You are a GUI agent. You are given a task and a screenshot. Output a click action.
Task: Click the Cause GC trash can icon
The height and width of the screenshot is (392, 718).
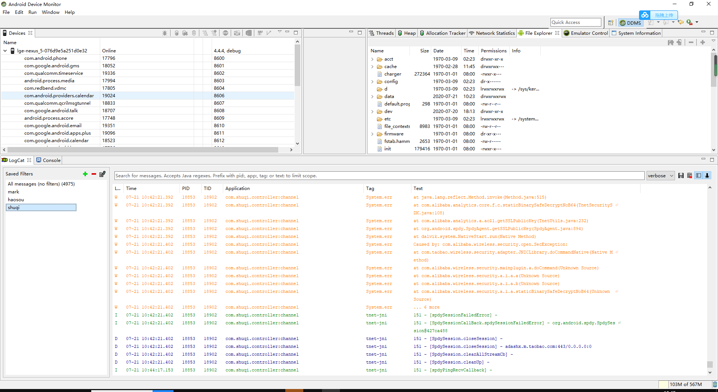coord(194,33)
